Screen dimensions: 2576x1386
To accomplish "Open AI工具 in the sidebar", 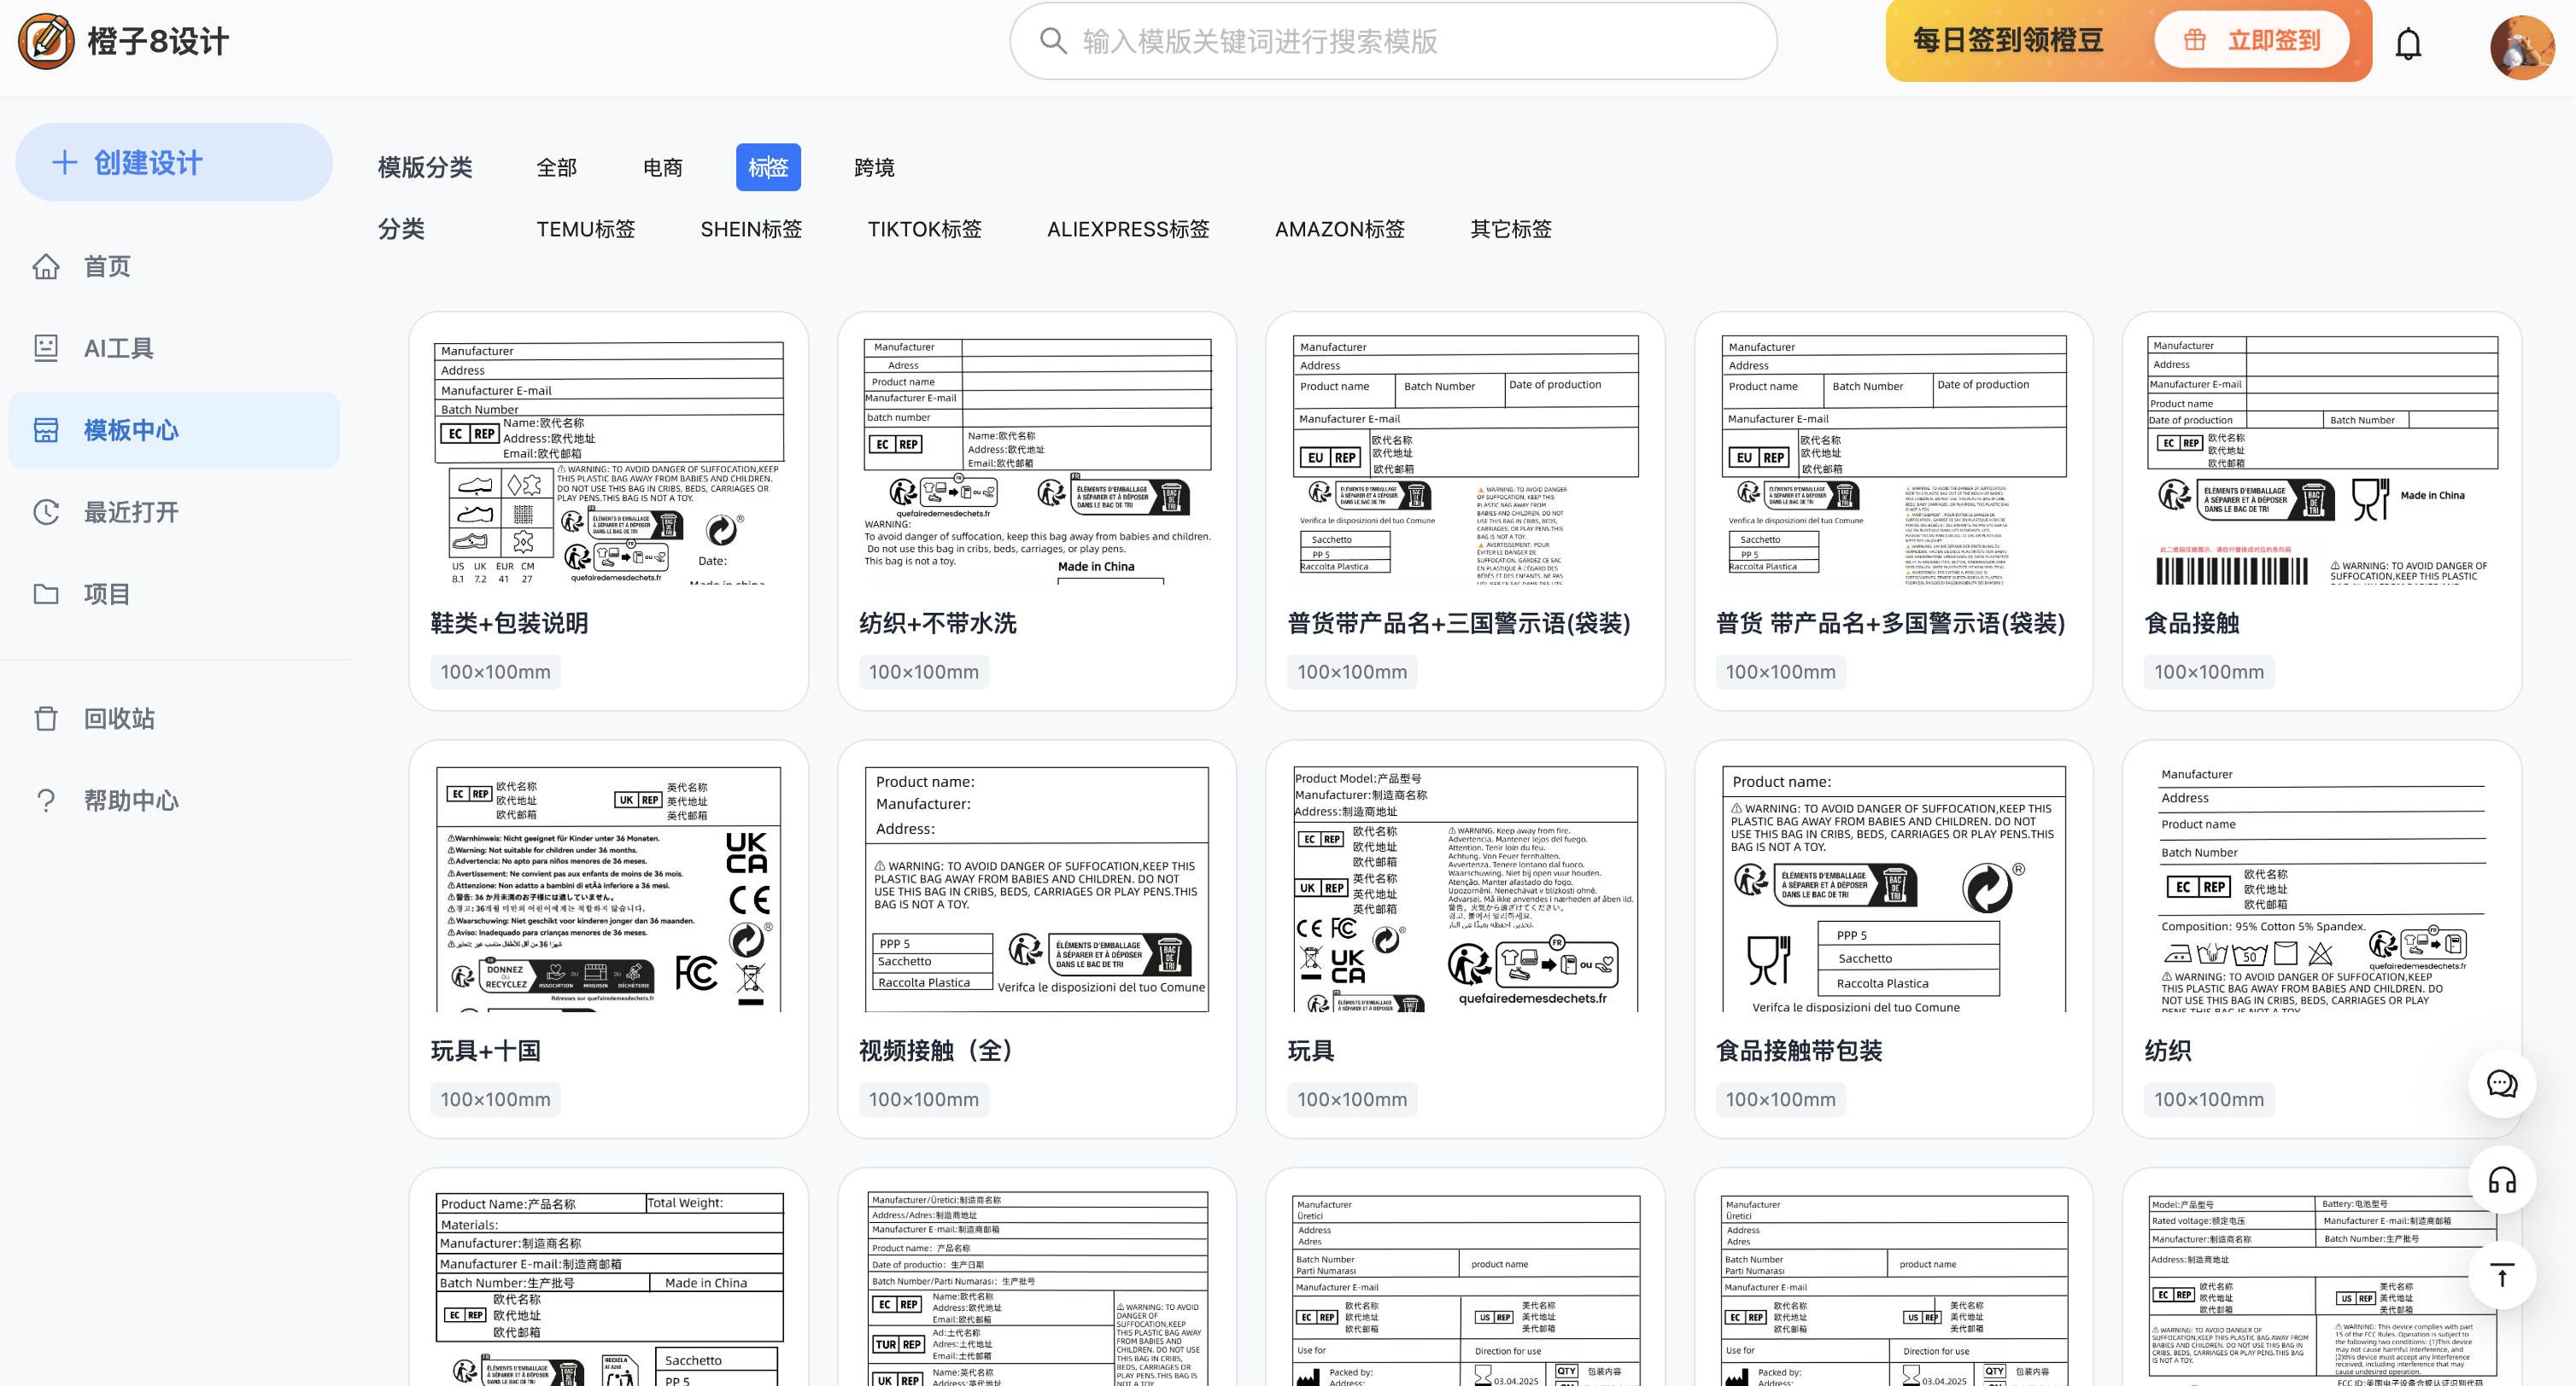I will tap(117, 347).
